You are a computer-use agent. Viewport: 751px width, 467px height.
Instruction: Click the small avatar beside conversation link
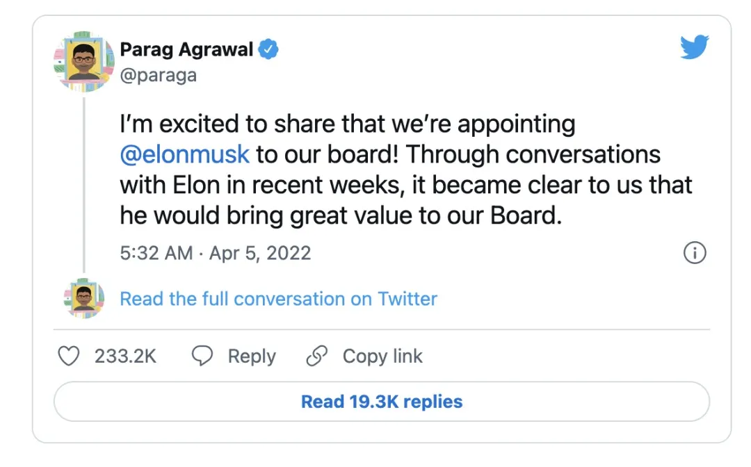[83, 299]
